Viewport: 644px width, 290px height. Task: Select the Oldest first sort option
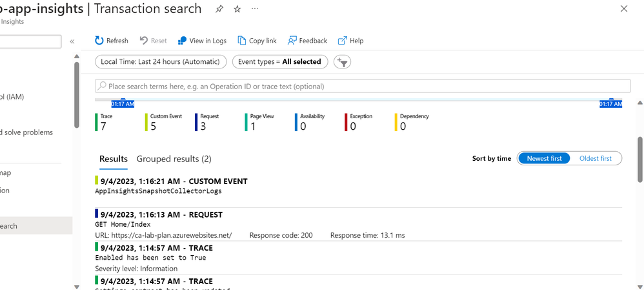pos(596,158)
